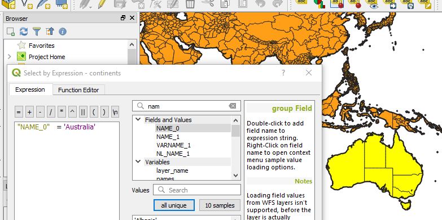The image size is (442, 220).
Task: Select the layer_name variable
Action: [172, 170]
